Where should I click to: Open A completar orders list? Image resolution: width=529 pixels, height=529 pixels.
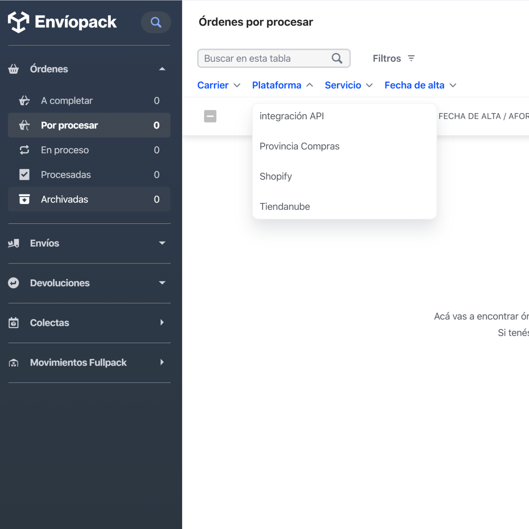(67, 101)
